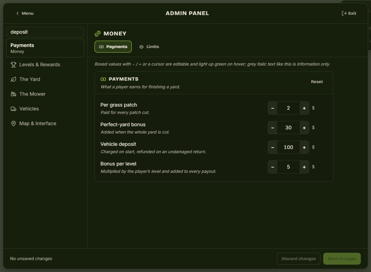Reset the Payments card values
This screenshot has width=371, height=272.
[317, 82]
